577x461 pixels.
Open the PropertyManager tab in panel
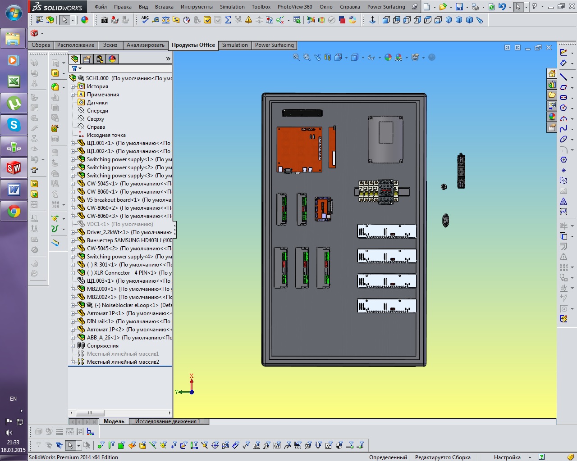click(87, 59)
